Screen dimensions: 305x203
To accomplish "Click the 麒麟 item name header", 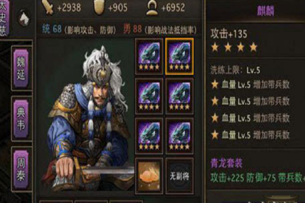I will point(265,11).
